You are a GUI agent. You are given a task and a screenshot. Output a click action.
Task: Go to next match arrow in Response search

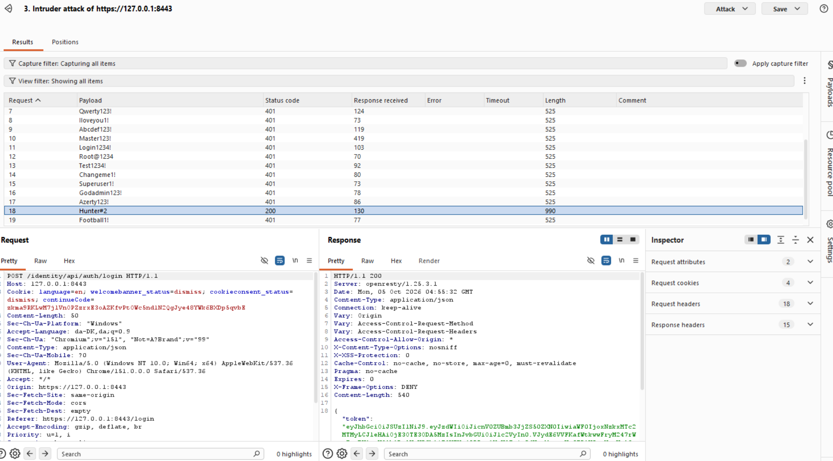click(x=372, y=453)
